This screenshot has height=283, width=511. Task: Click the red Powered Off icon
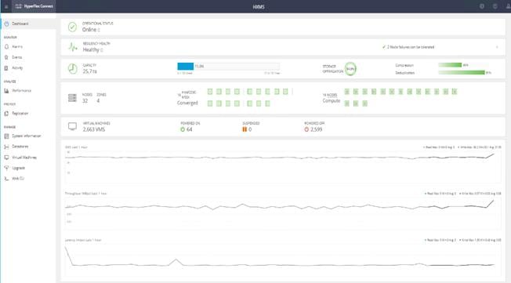click(306, 129)
